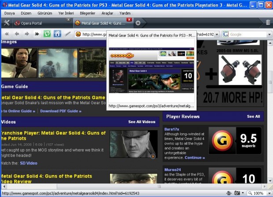The image size is (273, 197).
Task: Go to the home page
Action: click(x=57, y=34)
